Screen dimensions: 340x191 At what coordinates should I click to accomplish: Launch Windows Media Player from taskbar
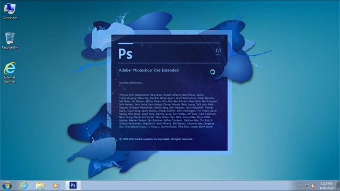56,186
